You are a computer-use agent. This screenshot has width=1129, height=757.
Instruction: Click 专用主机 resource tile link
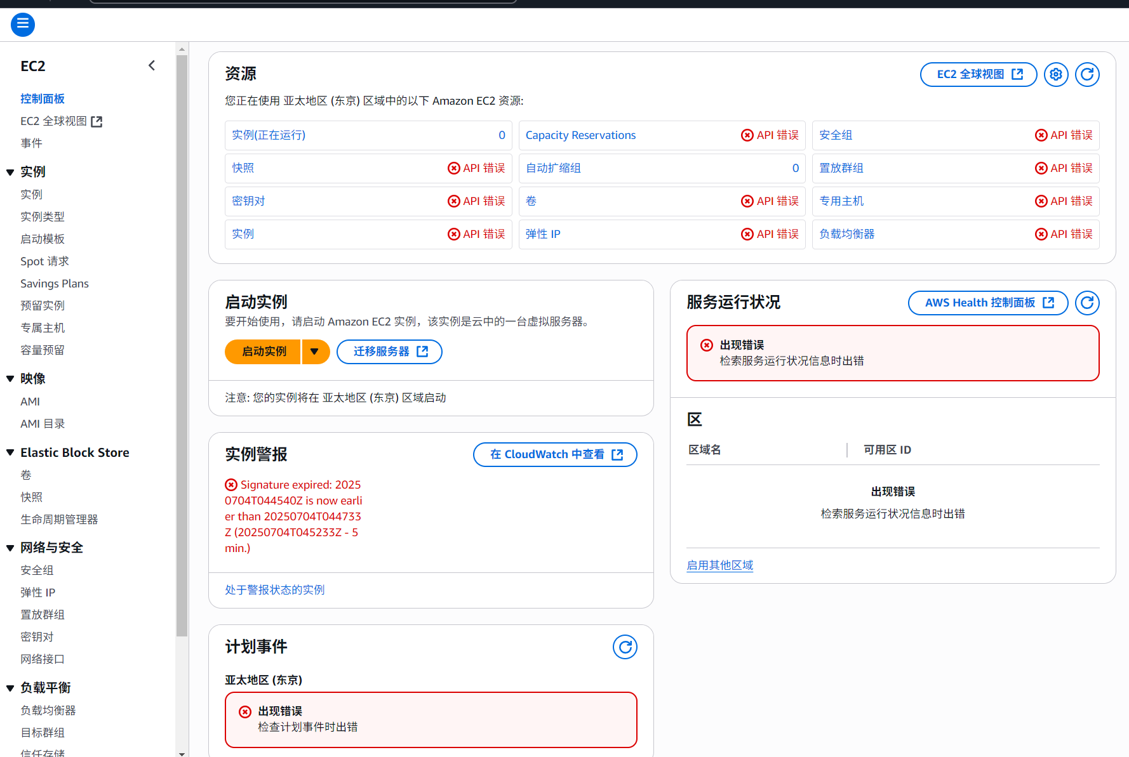click(841, 201)
